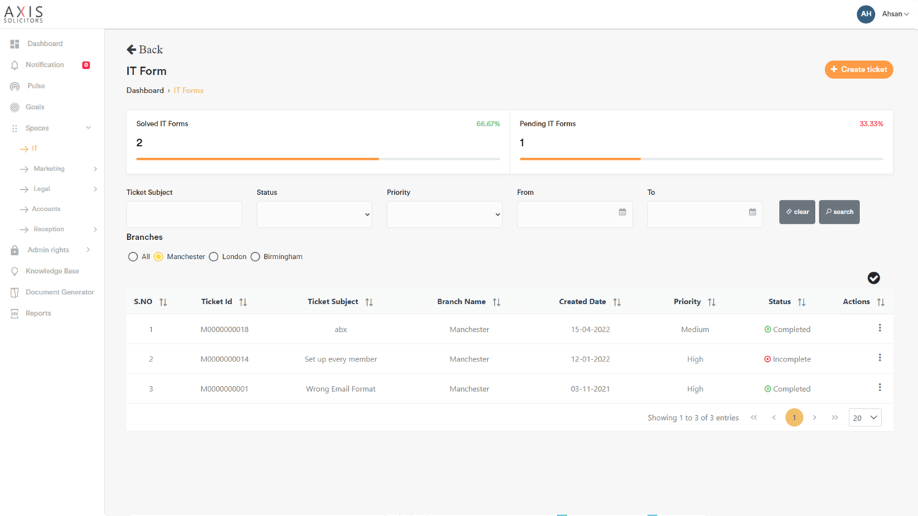Sort table by Ticket Id arrows
This screenshot has width=918, height=516.
243,302
